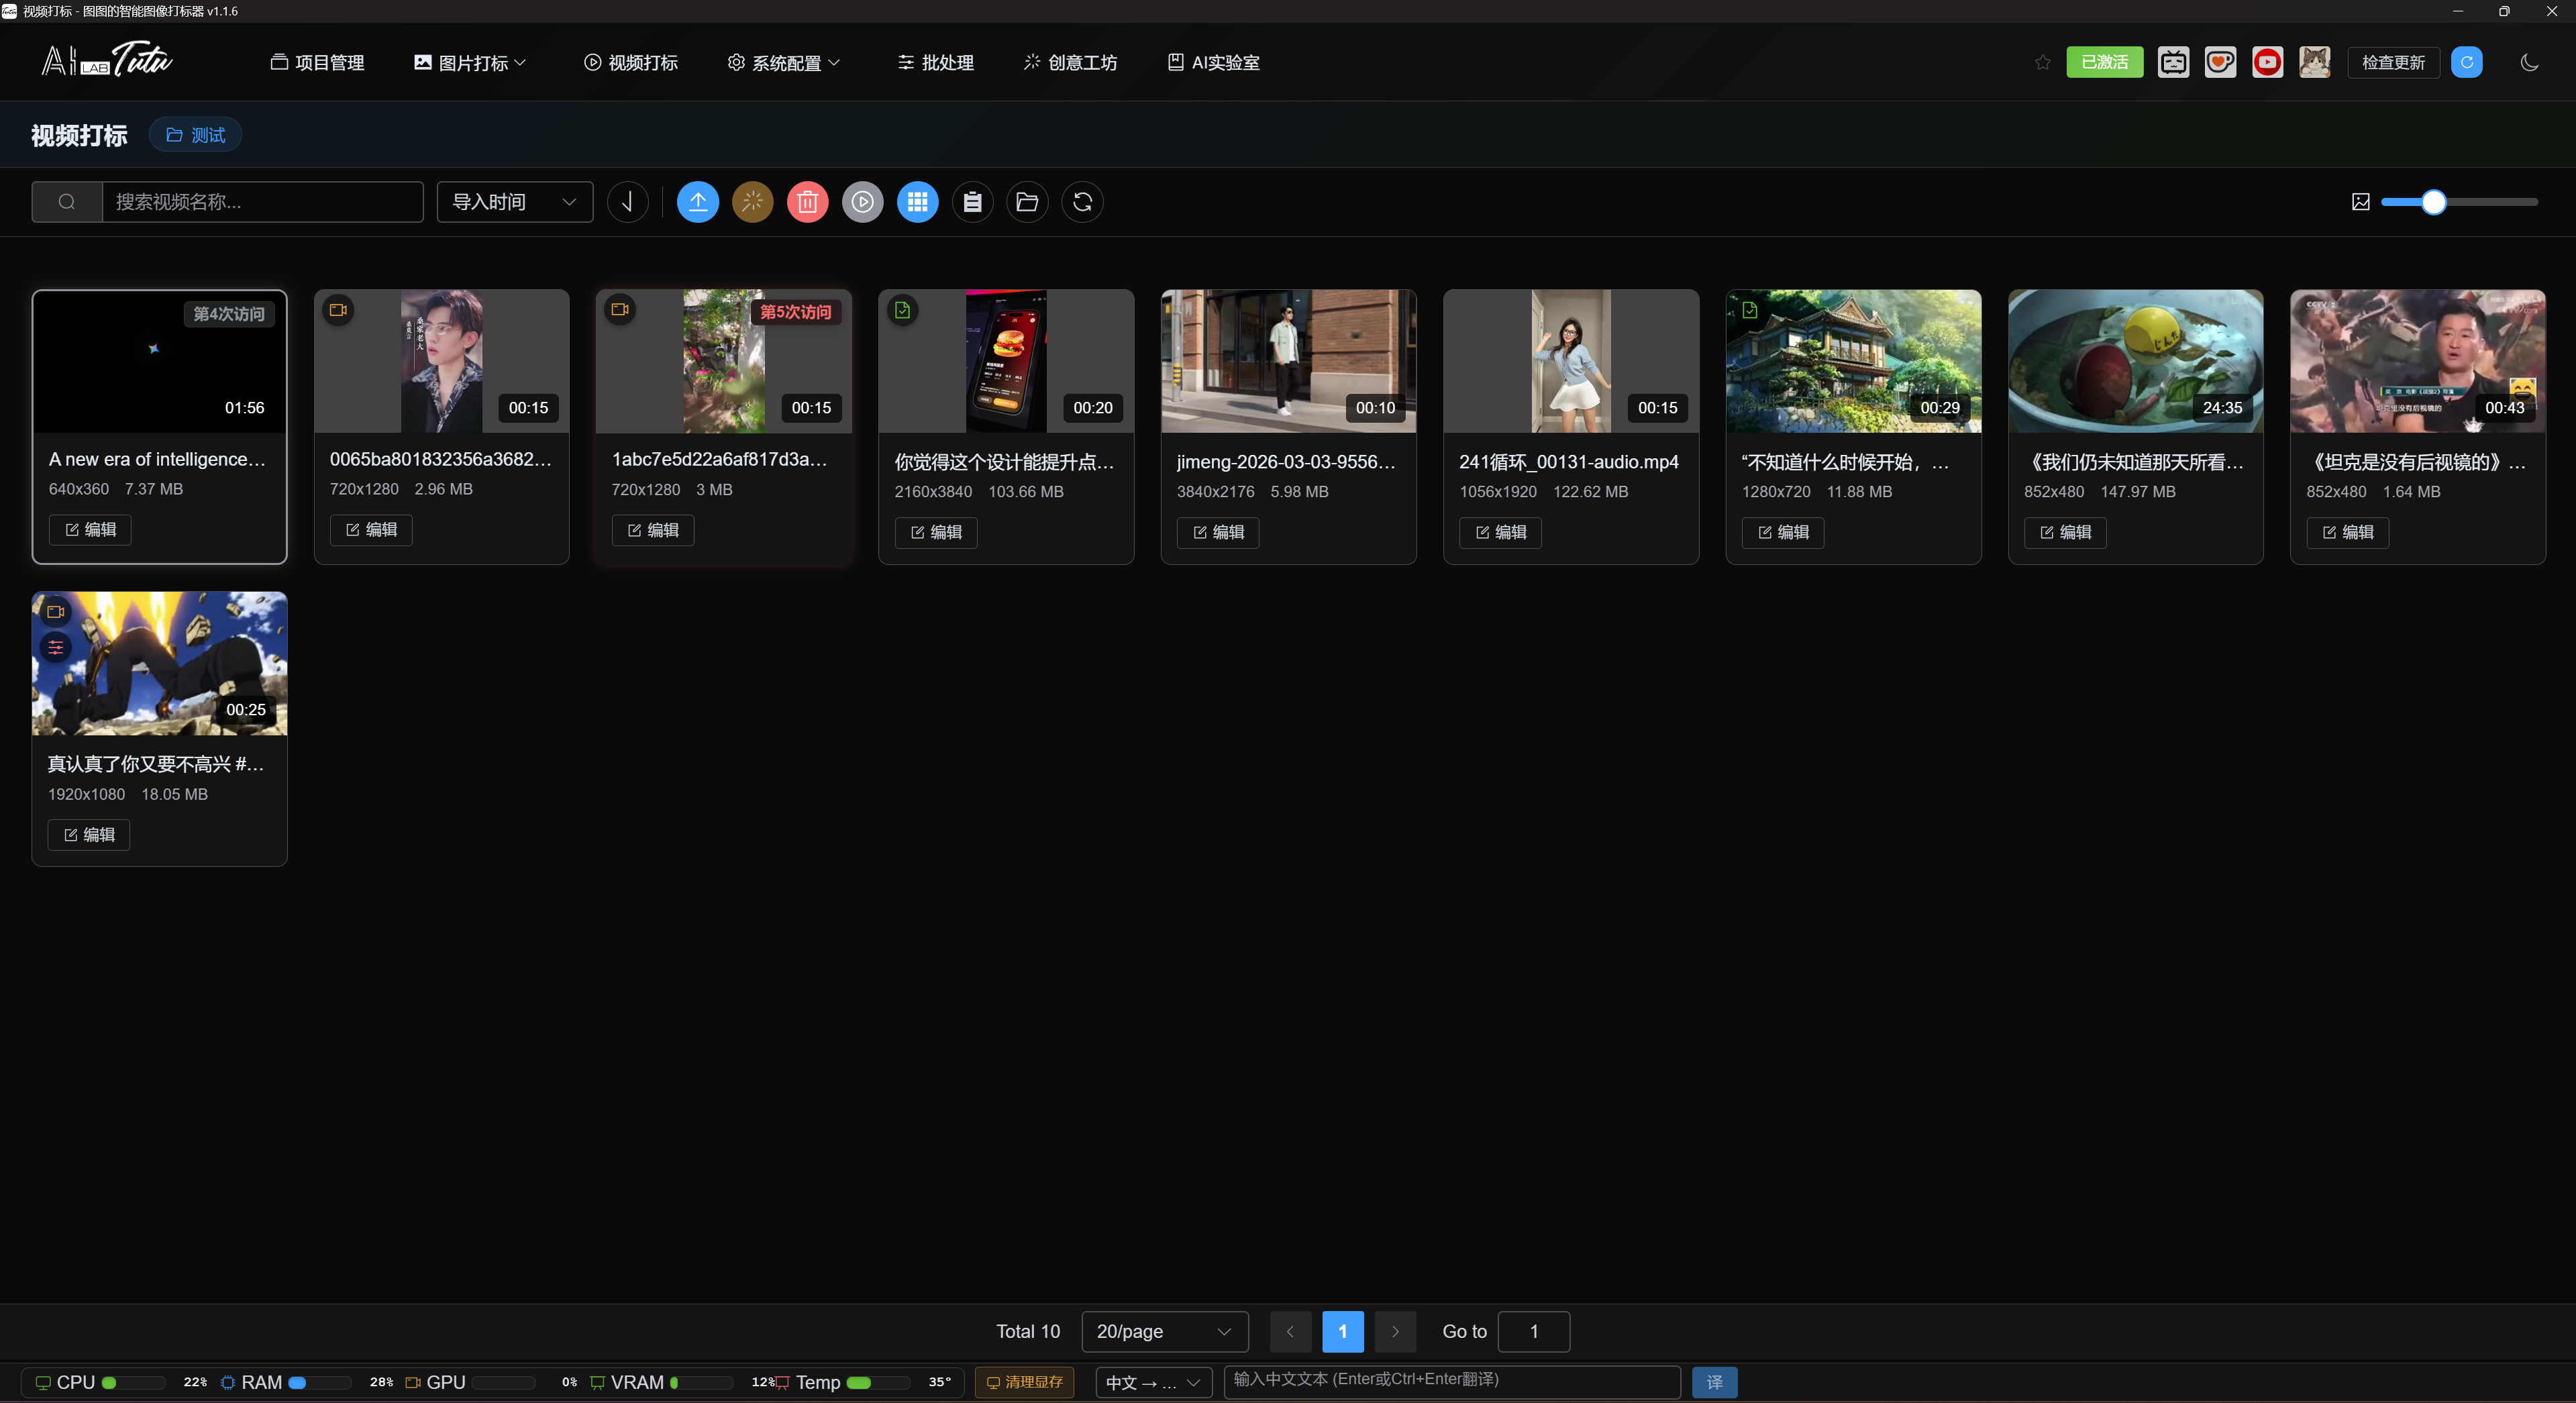Click the gray play circle toolbar icon

(862, 202)
